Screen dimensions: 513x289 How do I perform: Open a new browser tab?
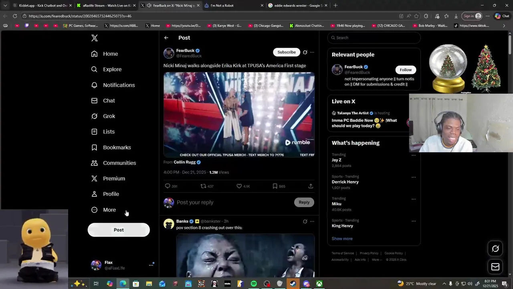pos(335,6)
